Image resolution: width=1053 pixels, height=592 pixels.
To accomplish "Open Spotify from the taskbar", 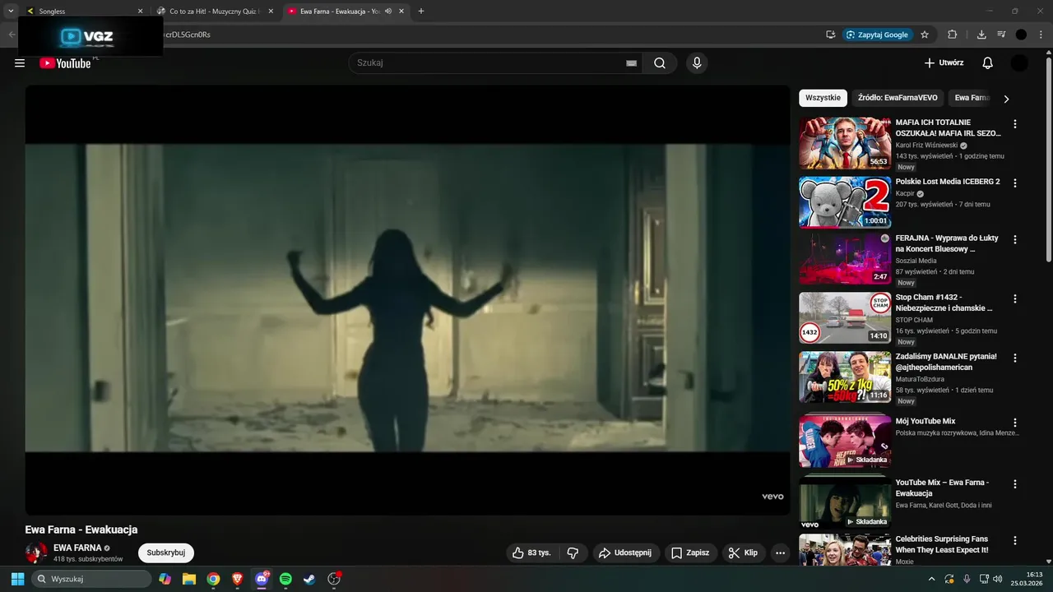I will click(285, 579).
